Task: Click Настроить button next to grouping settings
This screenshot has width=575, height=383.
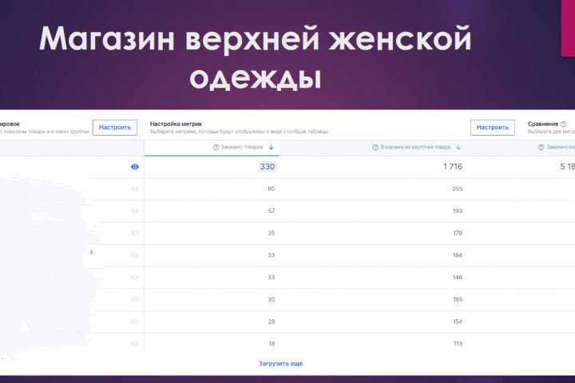Action: pyautogui.click(x=115, y=128)
